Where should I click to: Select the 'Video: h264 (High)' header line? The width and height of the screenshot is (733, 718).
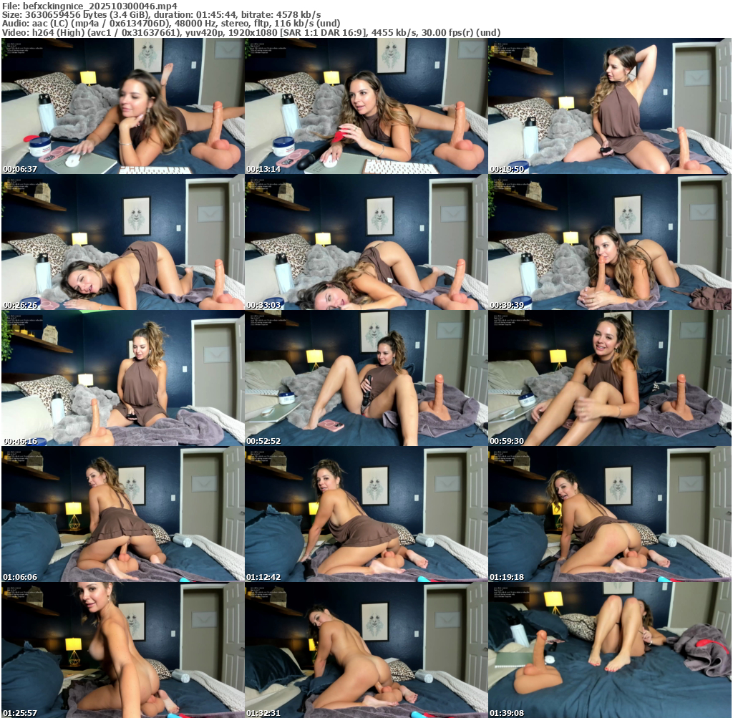[x=251, y=32]
